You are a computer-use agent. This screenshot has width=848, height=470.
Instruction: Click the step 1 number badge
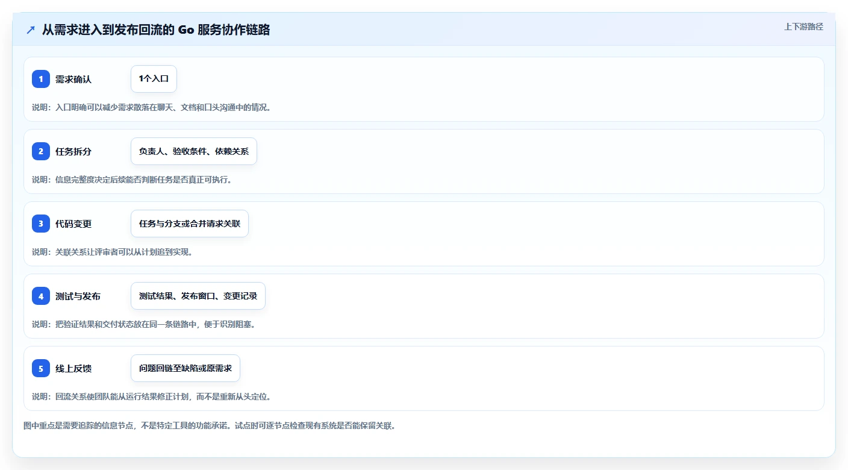(41, 79)
